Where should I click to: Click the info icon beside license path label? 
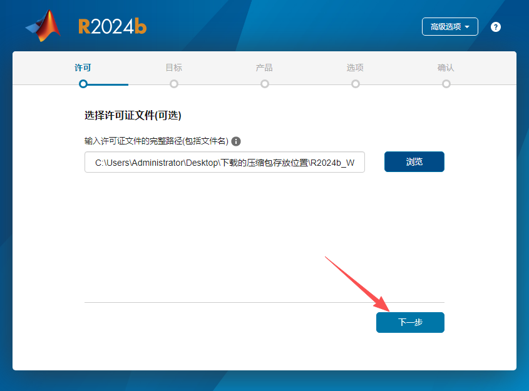pyautogui.click(x=236, y=141)
